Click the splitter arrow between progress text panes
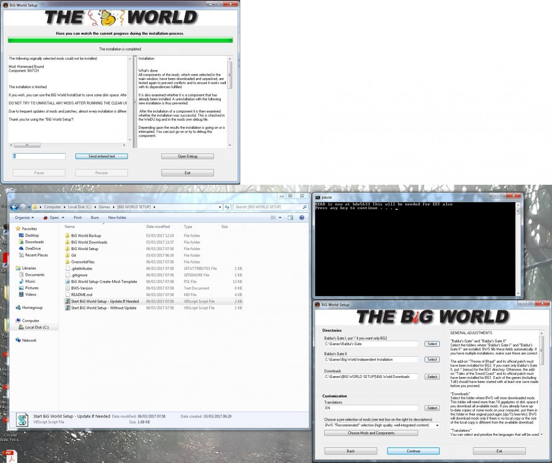The height and width of the screenshot is (463, 552). [134, 102]
